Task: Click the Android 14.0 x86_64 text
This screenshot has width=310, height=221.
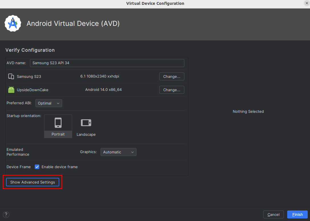Action: 103,90
